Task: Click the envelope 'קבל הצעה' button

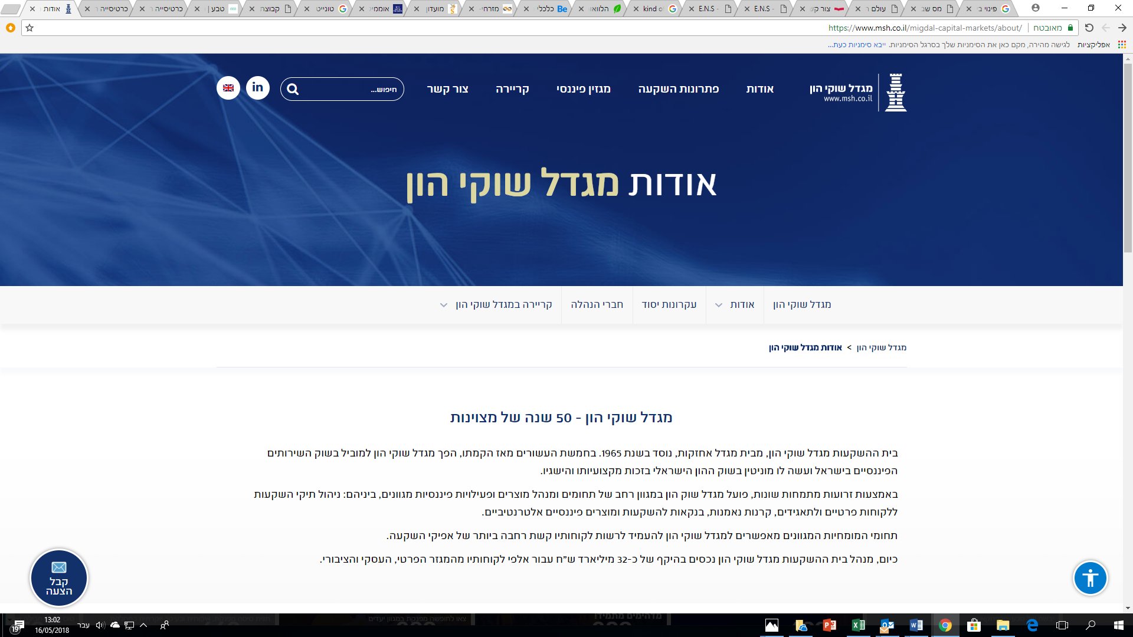Action: (59, 578)
